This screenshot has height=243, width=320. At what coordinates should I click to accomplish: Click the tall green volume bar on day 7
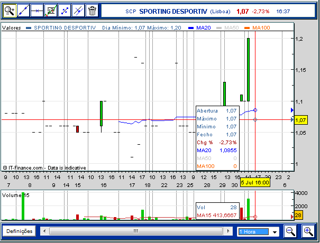(x=23, y=206)
